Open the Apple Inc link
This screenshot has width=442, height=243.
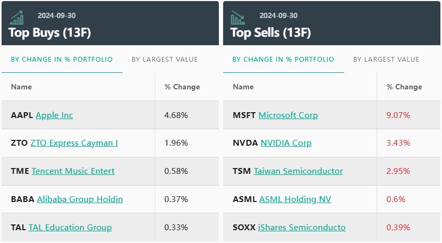(54, 115)
